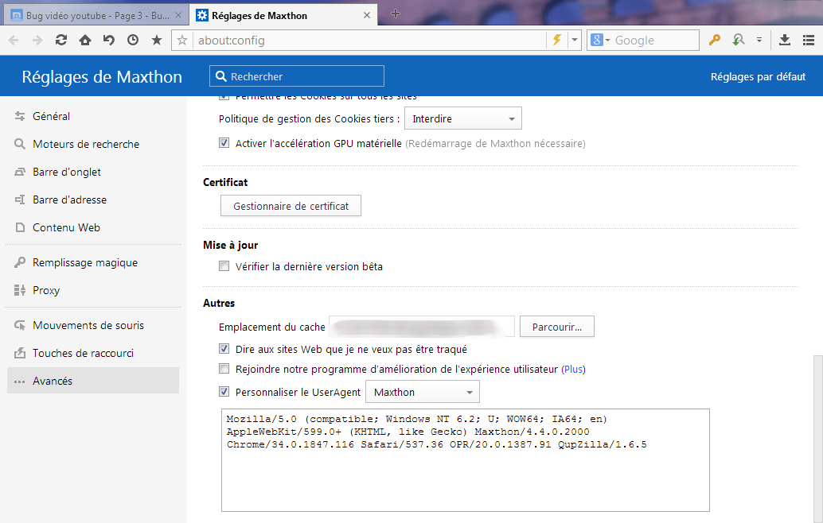
Task: Close the Réglages de Maxthon tab
Action: [367, 15]
